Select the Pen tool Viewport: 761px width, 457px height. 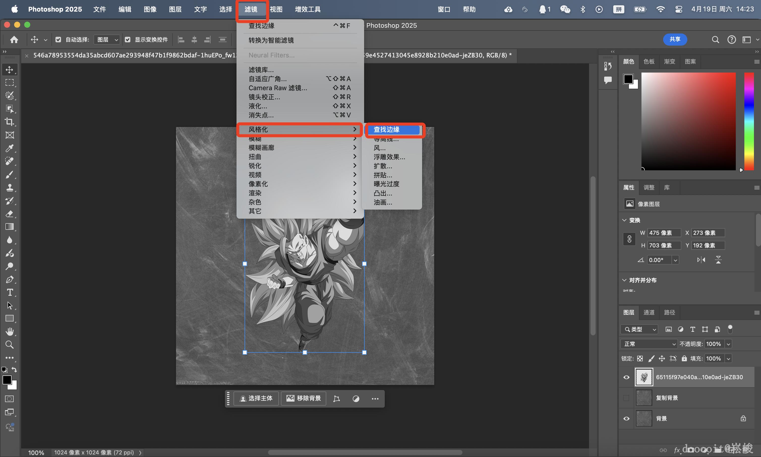(10, 279)
